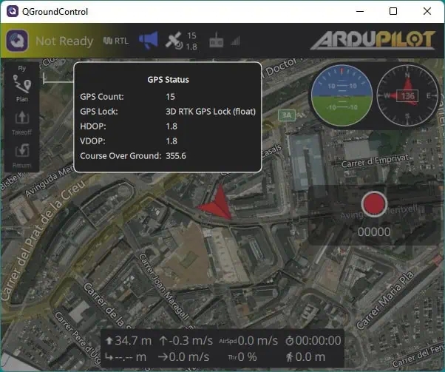Click the HDOP value 1.8
This screenshot has height=372, width=445.
tap(171, 126)
